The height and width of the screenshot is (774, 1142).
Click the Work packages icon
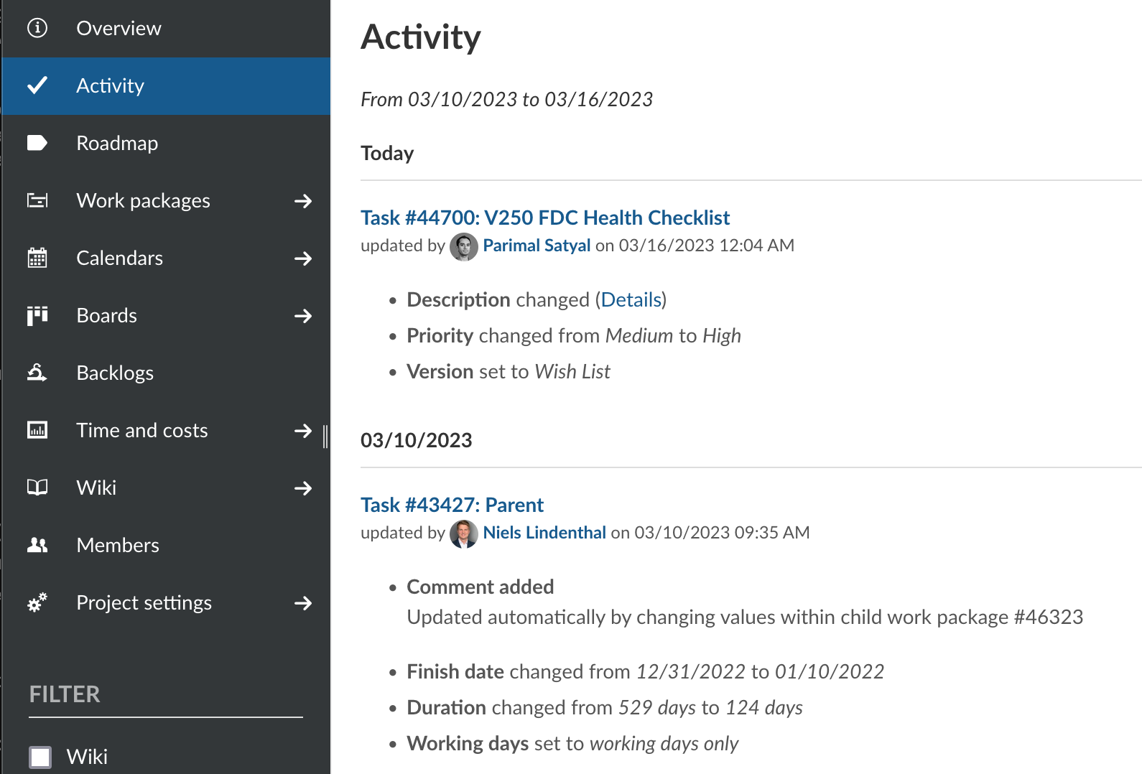point(37,200)
